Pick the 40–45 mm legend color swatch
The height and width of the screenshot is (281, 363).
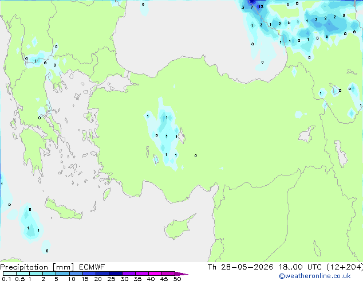pyautogui.click(x=155, y=274)
